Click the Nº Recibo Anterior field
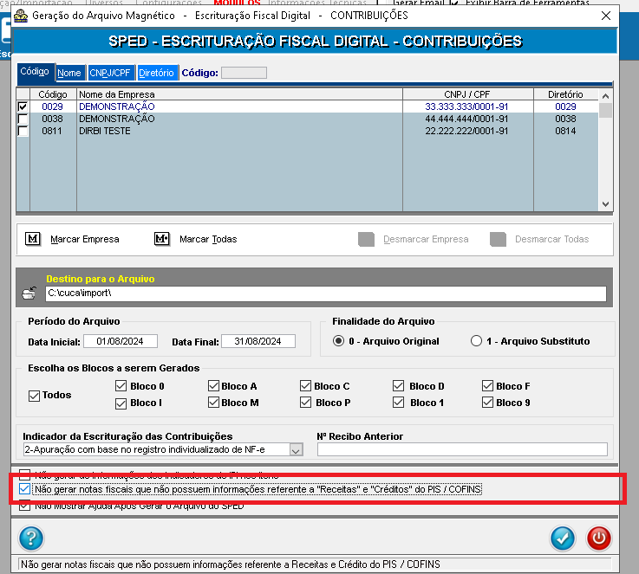Viewport: 639px width, 574px height. pos(462,449)
